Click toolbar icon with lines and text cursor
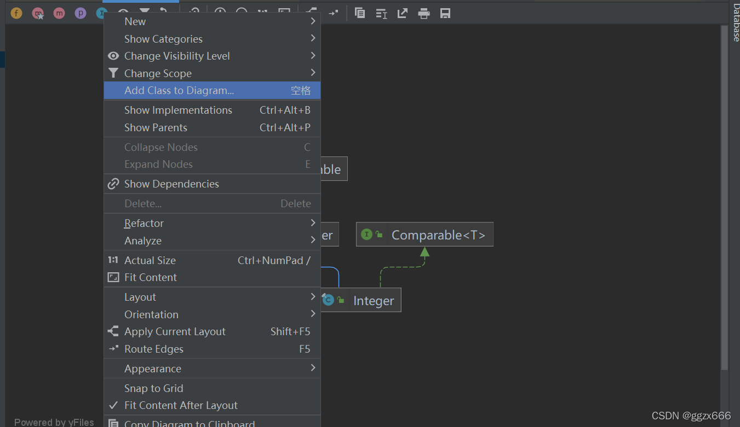 point(381,13)
